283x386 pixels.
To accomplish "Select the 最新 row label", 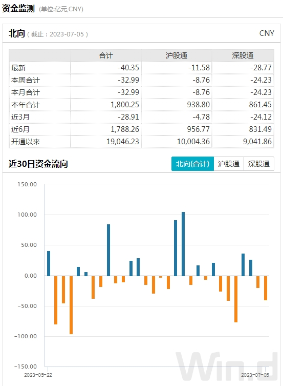I will click(x=18, y=68).
